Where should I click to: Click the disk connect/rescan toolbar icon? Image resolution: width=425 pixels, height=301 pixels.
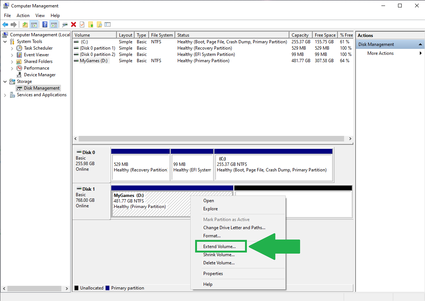65,25
